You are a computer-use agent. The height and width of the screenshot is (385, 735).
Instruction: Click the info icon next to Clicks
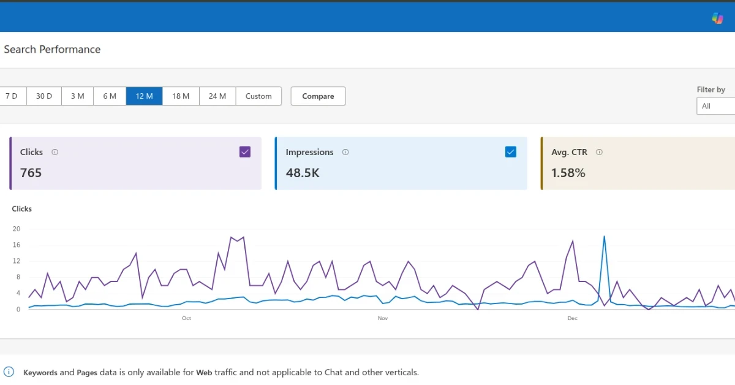click(x=55, y=152)
